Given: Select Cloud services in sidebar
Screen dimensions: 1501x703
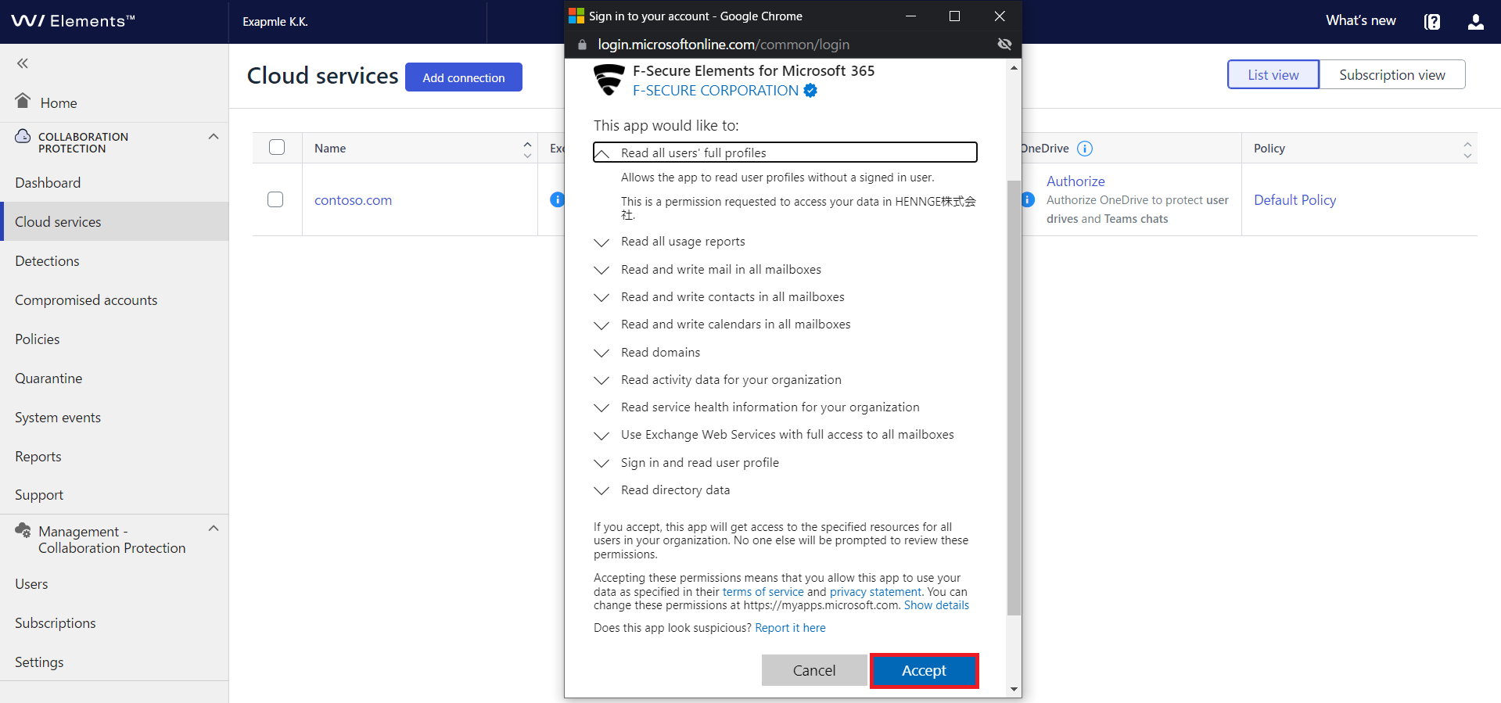Looking at the screenshot, I should [114, 221].
